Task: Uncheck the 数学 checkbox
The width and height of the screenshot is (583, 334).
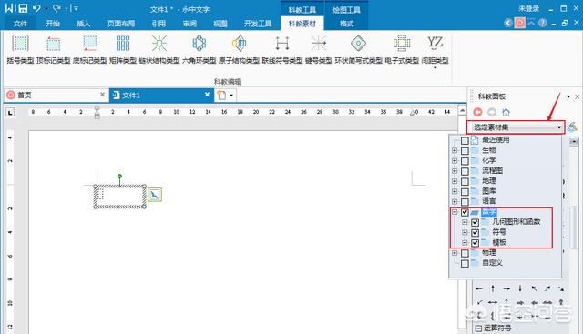Action: point(465,212)
